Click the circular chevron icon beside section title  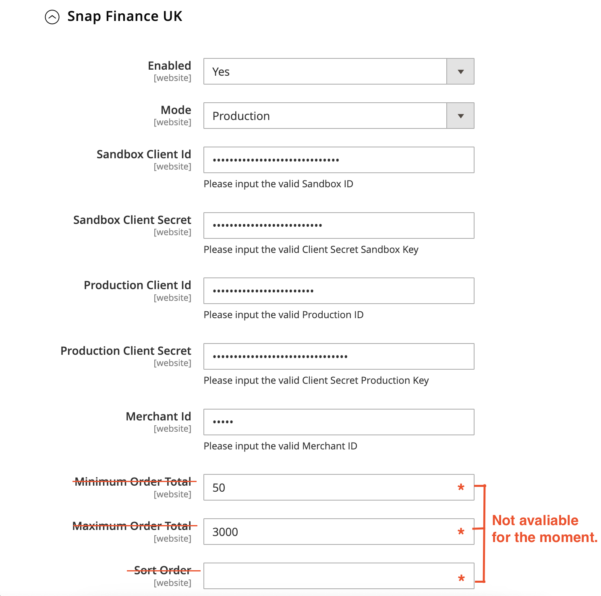(x=52, y=17)
